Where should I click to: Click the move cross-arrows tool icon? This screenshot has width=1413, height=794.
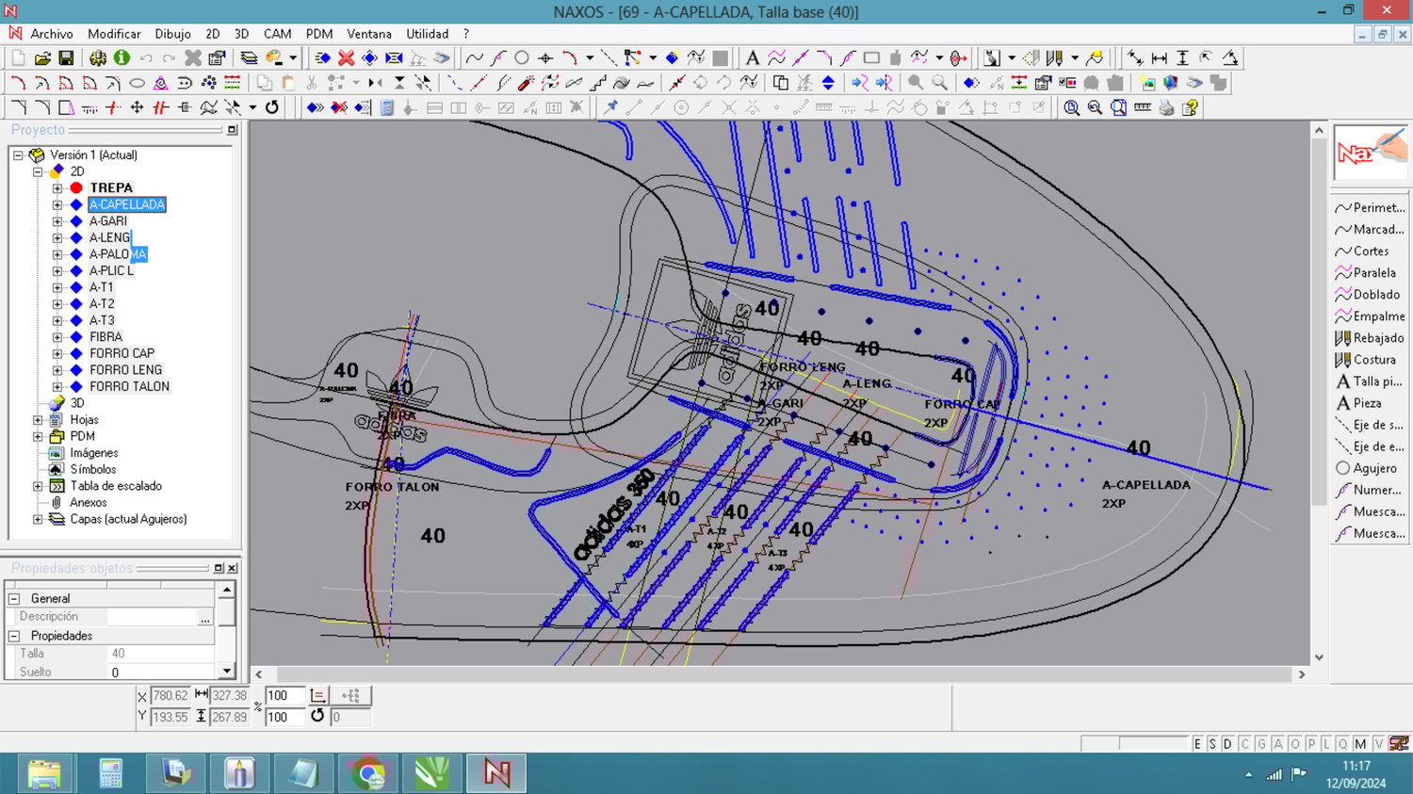pos(137,107)
